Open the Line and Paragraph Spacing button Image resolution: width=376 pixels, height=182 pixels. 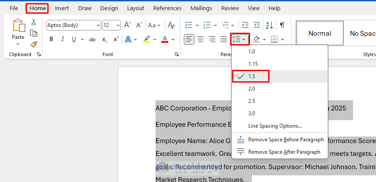[x=239, y=39]
